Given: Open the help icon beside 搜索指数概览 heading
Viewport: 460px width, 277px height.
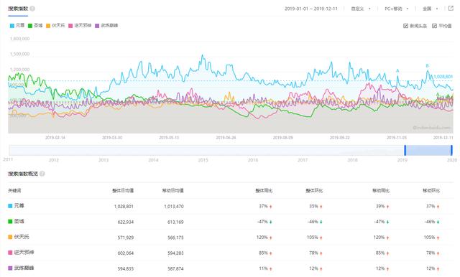Looking at the screenshot, I should pyautogui.click(x=42, y=174).
